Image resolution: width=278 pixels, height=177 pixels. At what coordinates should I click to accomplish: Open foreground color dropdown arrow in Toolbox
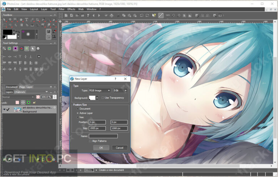tap(14, 32)
